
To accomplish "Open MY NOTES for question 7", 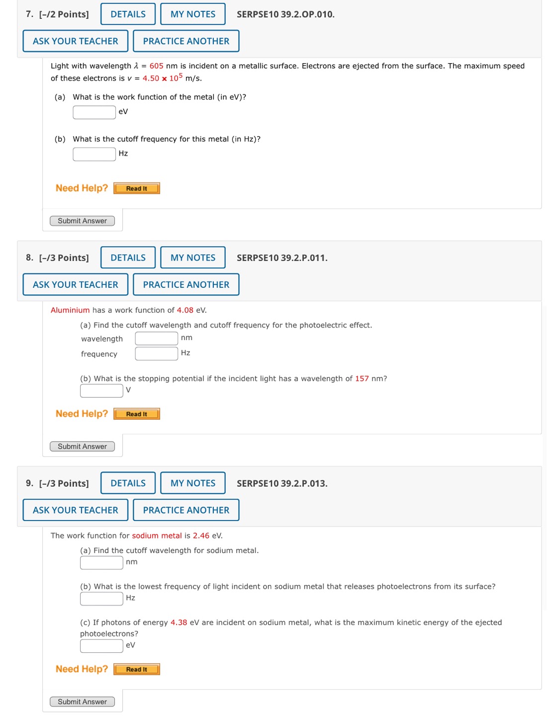I will [x=193, y=14].
